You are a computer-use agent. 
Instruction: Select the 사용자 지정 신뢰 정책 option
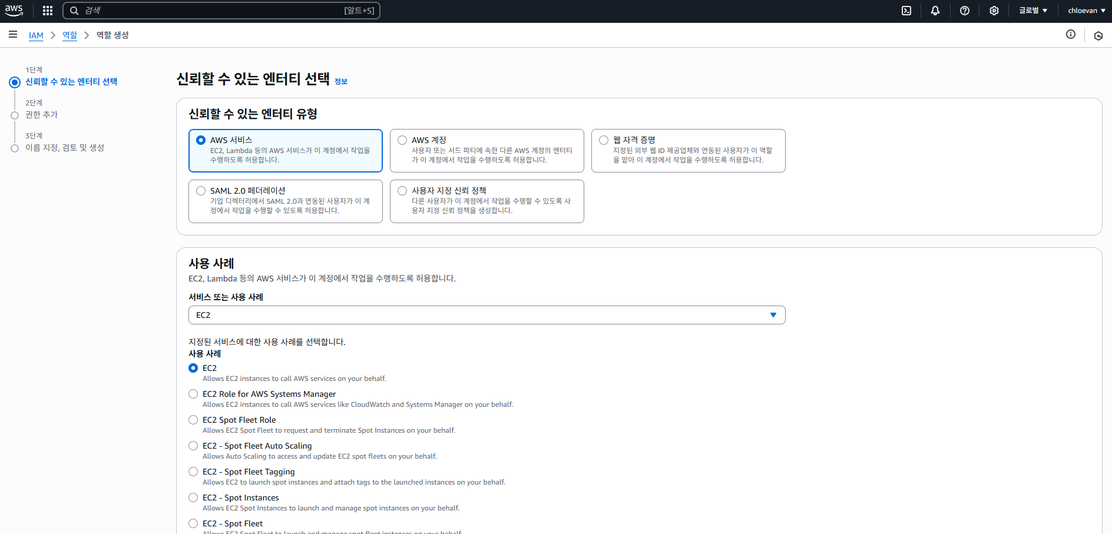[x=487, y=201]
